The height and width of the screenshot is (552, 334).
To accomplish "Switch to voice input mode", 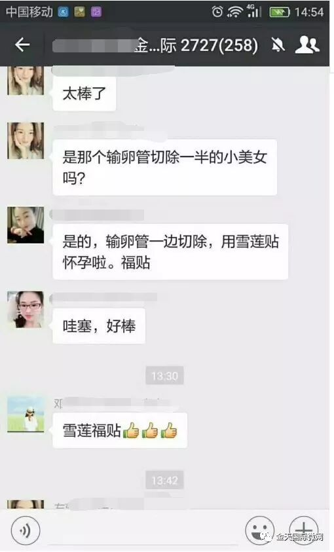I will (26, 530).
